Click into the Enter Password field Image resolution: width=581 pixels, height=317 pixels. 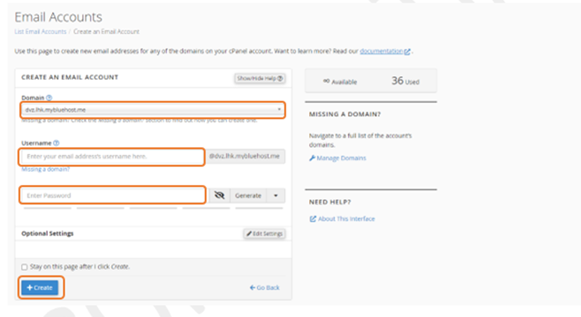(x=114, y=195)
